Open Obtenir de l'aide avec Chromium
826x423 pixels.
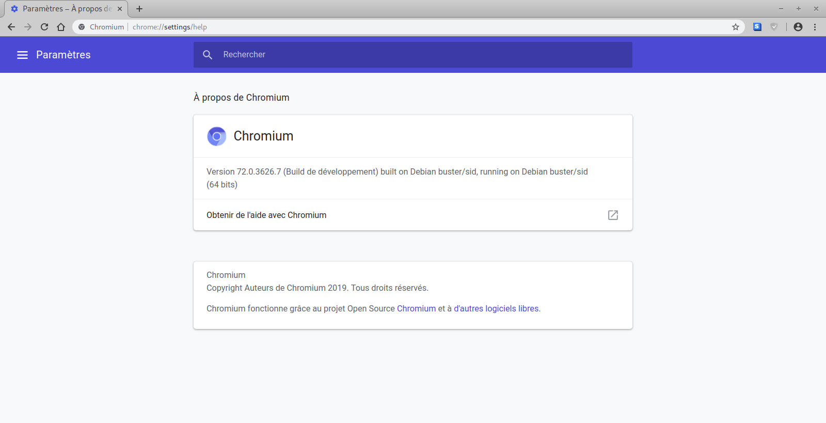(413, 215)
